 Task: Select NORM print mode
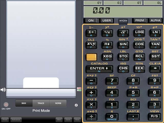58,103
